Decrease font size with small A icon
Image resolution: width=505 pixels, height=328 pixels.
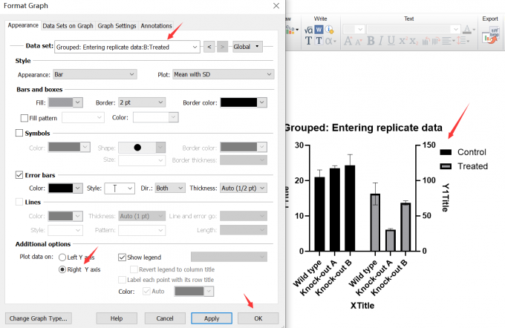pyautogui.click(x=359, y=42)
